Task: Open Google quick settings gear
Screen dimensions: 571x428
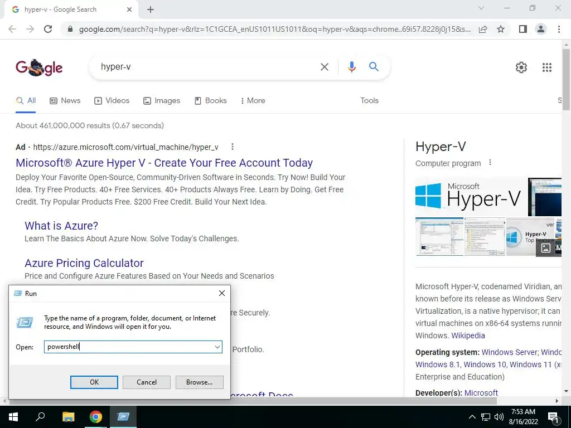Action: (x=521, y=67)
